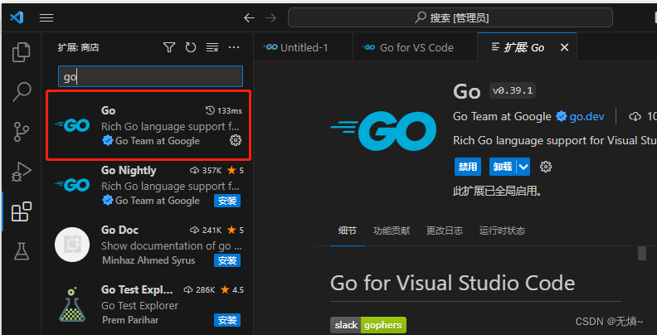The image size is (657, 335).
Task: Open the 更改日志 changelog tab
Action: (x=445, y=231)
